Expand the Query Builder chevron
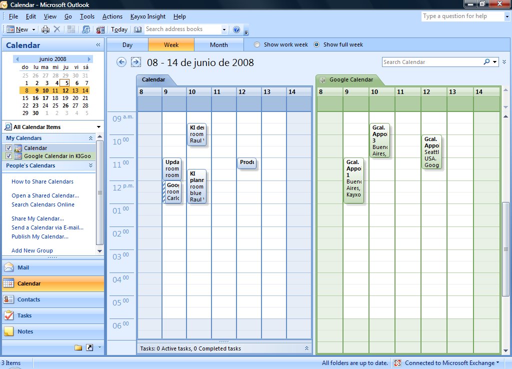This screenshot has height=369, width=512. [504, 61]
